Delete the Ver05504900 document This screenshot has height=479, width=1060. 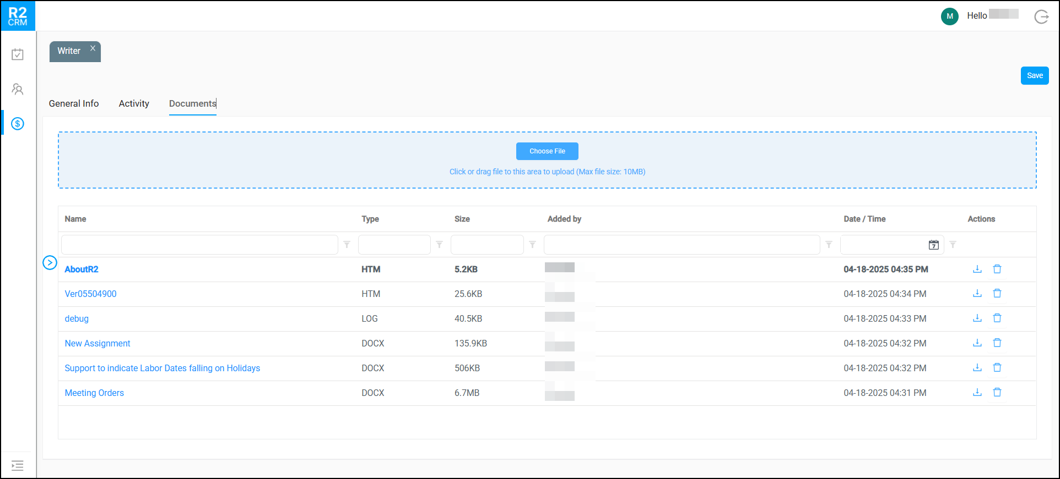997,294
